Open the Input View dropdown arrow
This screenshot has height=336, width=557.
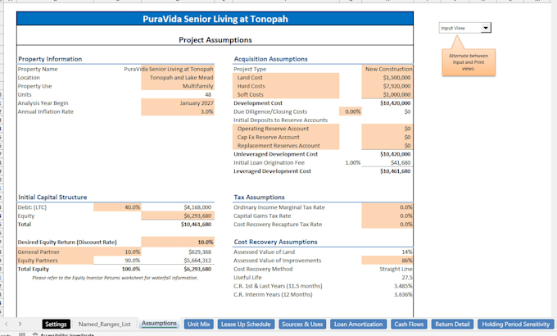tap(486, 28)
